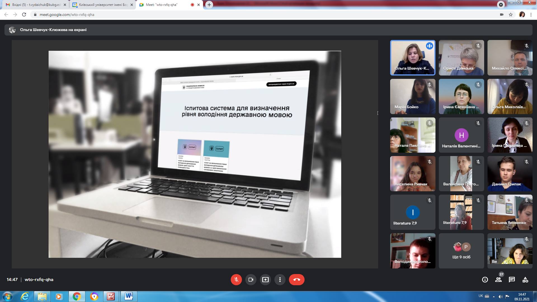Click the Present now screen-share icon
537x302 pixels.
[x=265, y=280]
